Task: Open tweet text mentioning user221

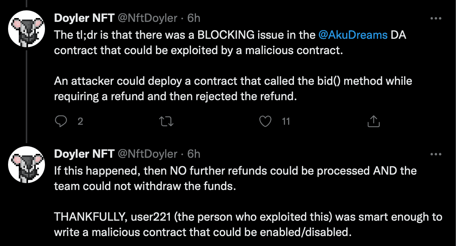Action: [x=248, y=225]
